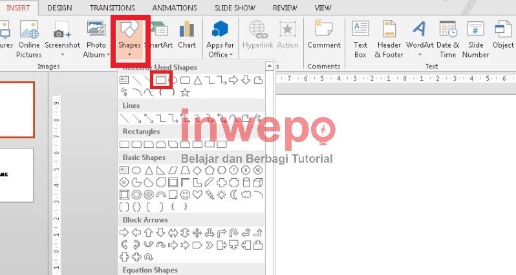Open Apps for Office
The image size is (516, 275).
click(220, 39)
